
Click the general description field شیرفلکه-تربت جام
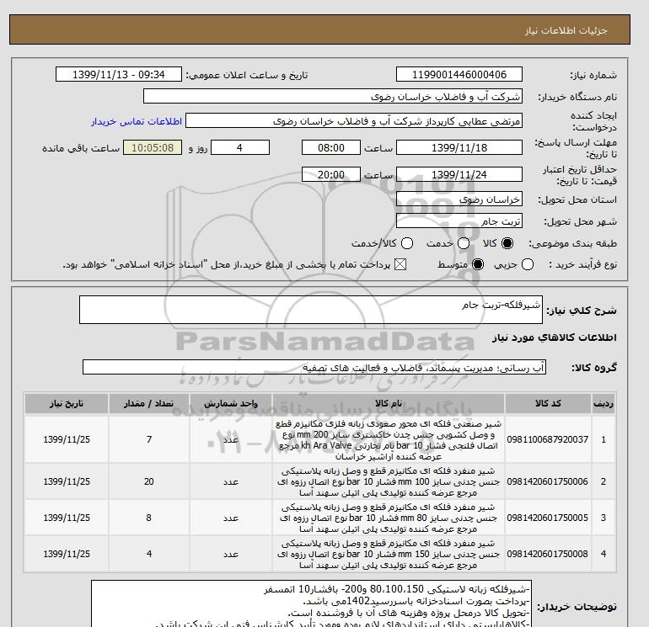click(311, 310)
